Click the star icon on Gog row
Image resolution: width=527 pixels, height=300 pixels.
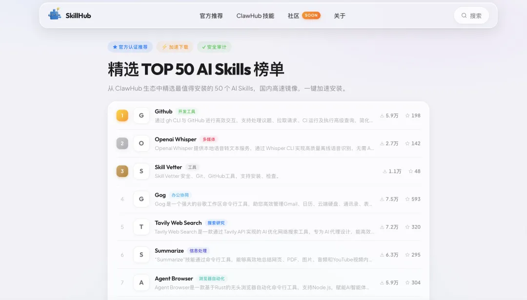pyautogui.click(x=407, y=199)
